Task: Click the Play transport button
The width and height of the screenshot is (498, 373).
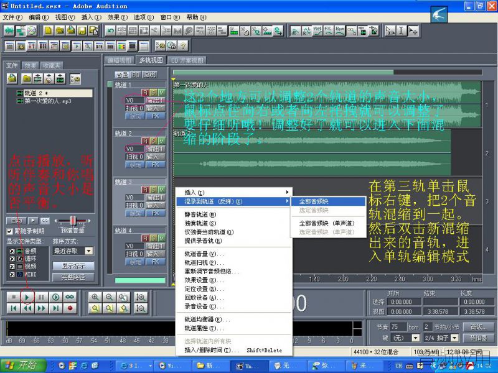Action: (27, 297)
